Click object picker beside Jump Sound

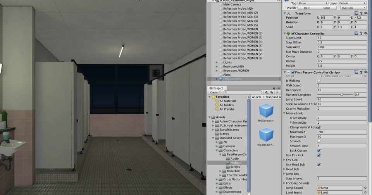[365, 188]
